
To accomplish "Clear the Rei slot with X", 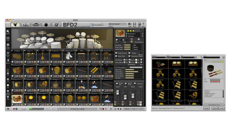I will [43, 62].
